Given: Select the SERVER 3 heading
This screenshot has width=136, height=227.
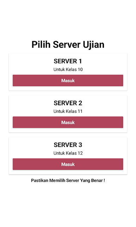Looking at the screenshot, I should click(x=68, y=145).
